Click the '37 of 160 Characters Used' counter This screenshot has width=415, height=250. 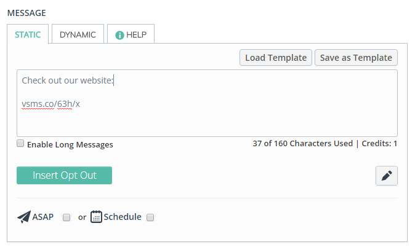point(302,144)
